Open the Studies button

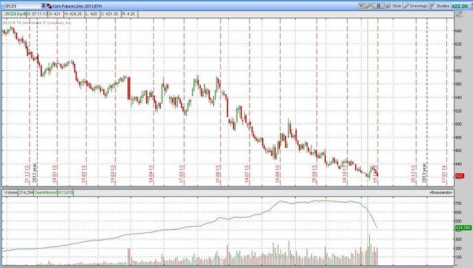click(x=439, y=5)
